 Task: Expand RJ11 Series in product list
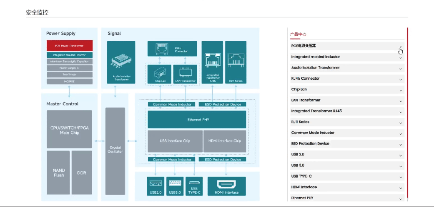tap(347, 122)
